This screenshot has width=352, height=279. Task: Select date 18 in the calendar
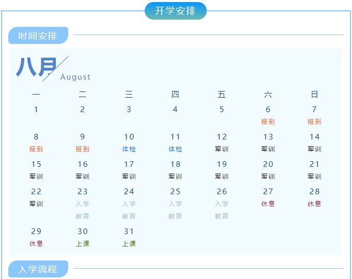point(175,164)
